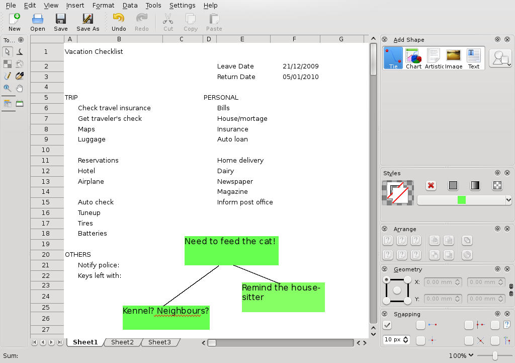The width and height of the screenshot is (515, 363).
Task: Pick the Image shape icon
Action: [453, 58]
